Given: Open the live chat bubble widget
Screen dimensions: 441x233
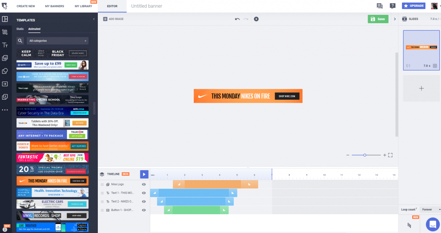Looking at the screenshot, I should point(433,224).
